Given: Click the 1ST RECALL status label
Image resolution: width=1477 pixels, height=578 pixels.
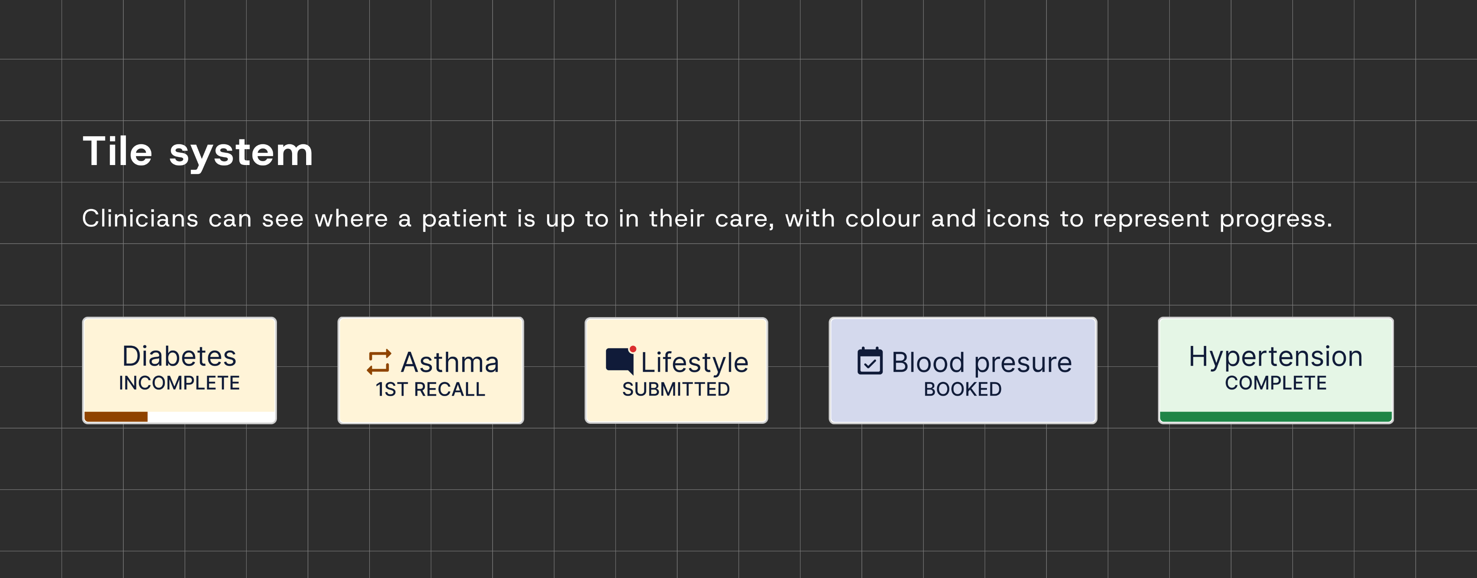Looking at the screenshot, I should [x=430, y=390].
